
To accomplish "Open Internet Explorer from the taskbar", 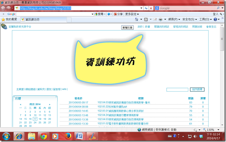I will [x=19, y=136].
